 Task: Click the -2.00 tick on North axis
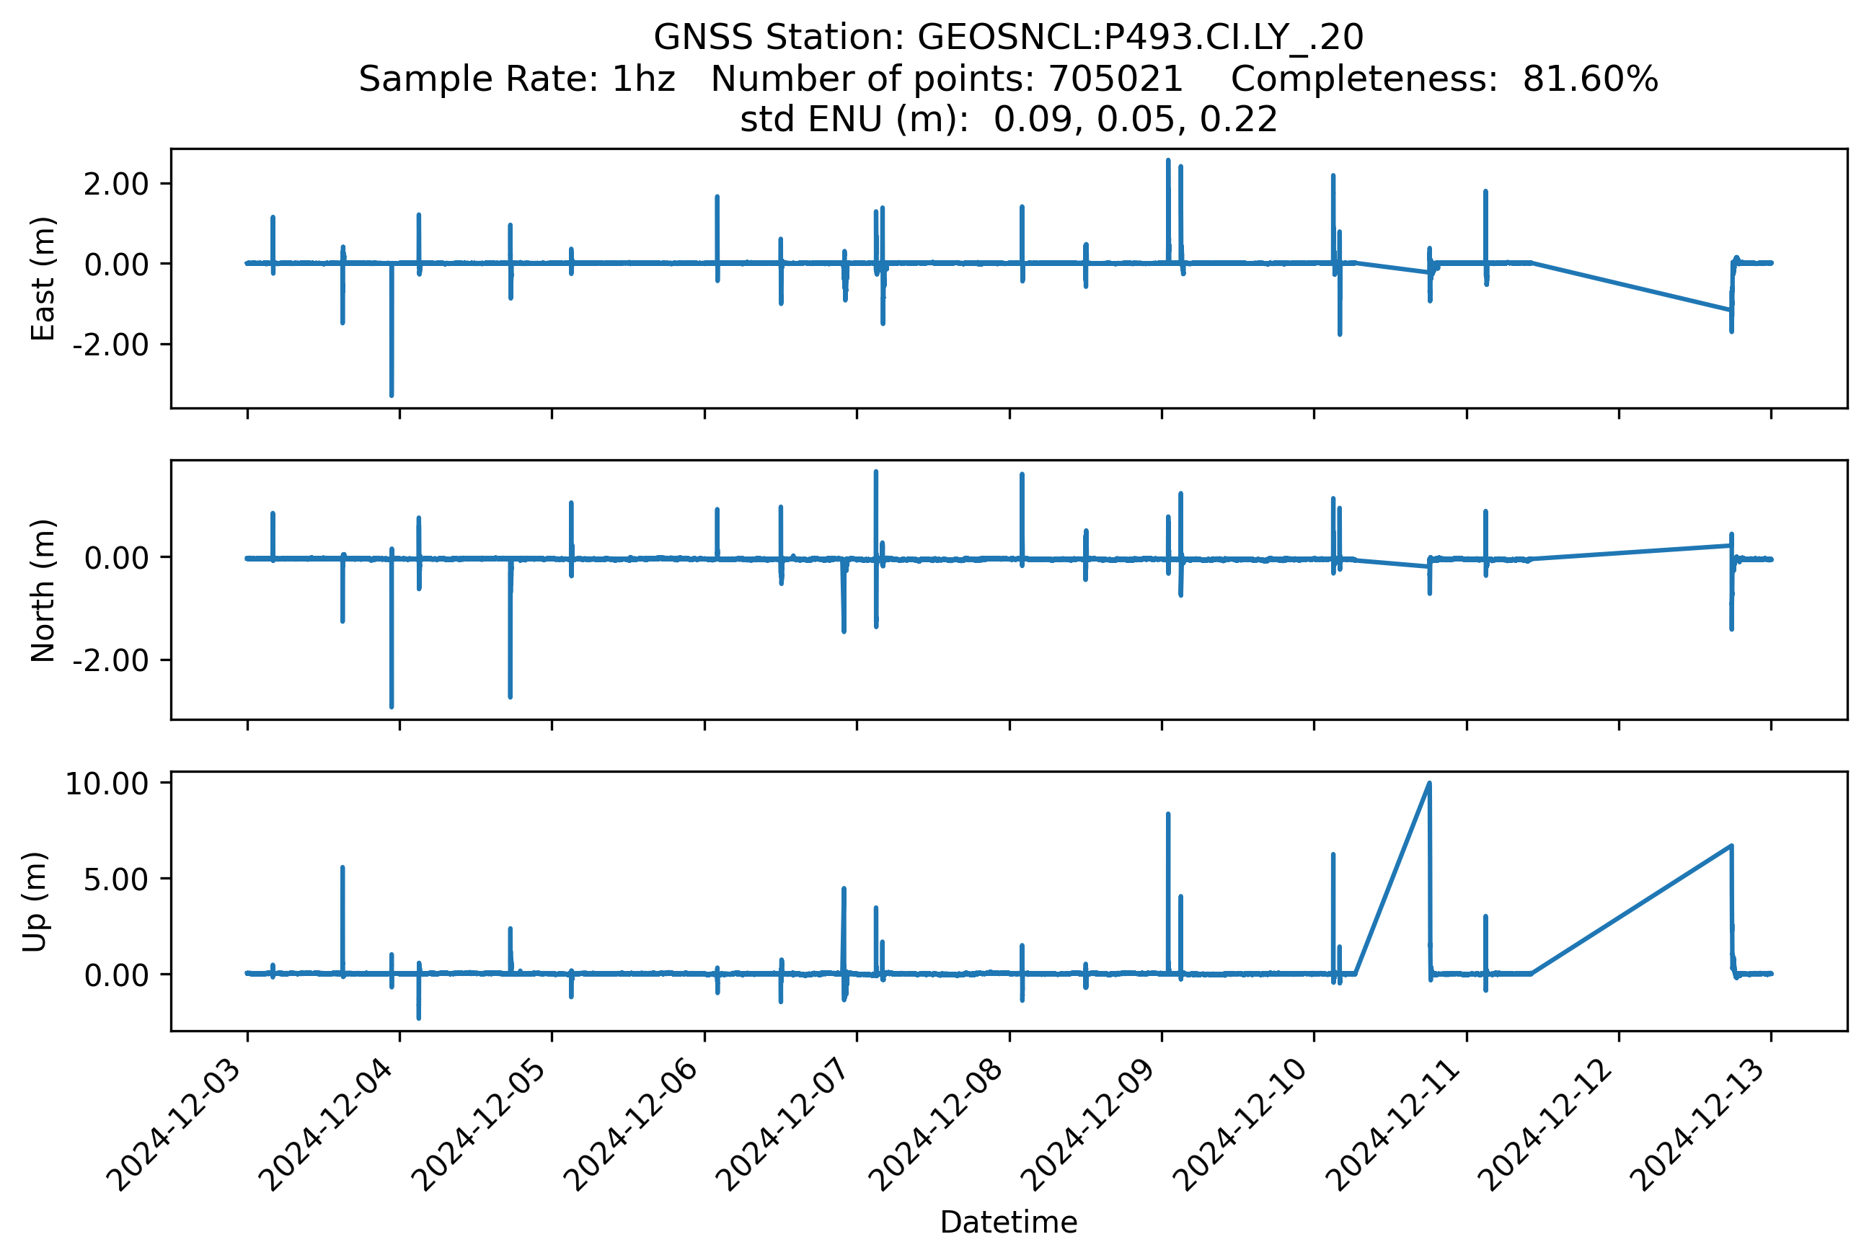(x=110, y=660)
